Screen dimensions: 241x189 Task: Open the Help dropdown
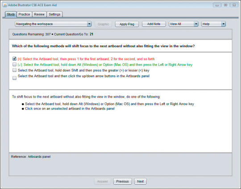click(x=213, y=24)
